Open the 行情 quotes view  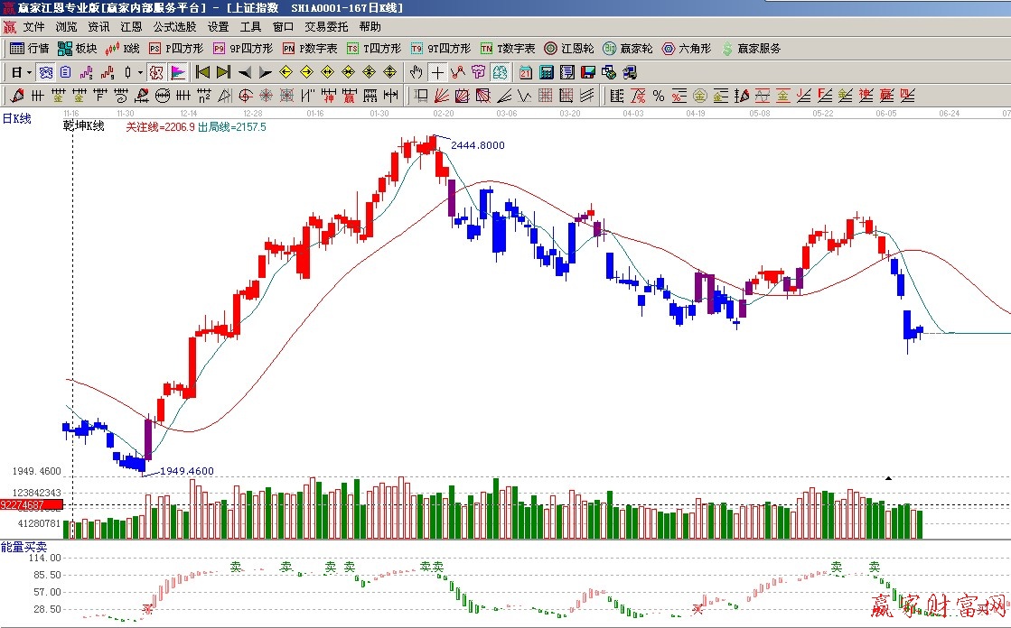click(29, 49)
